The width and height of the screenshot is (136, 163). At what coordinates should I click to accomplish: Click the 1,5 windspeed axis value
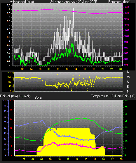click(x=8, y=53)
